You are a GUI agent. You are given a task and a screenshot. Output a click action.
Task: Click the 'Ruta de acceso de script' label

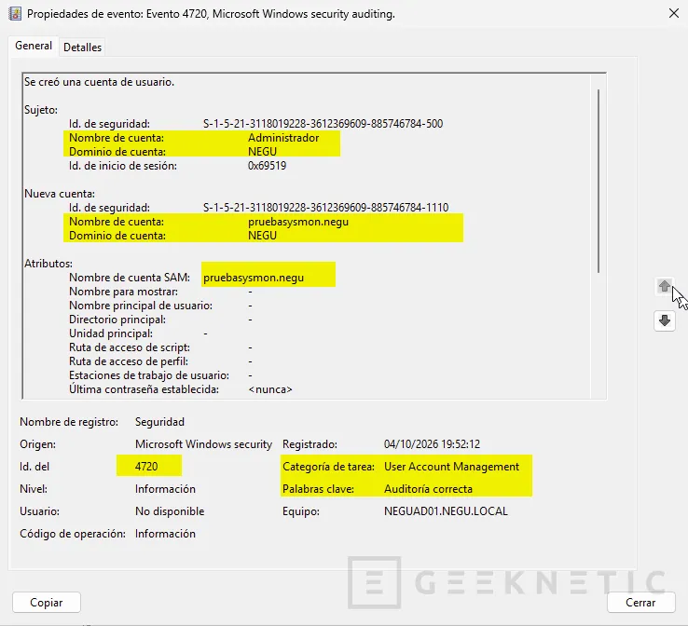click(130, 347)
